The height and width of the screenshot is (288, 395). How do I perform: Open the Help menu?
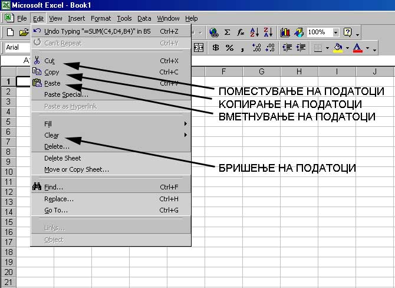click(x=192, y=18)
